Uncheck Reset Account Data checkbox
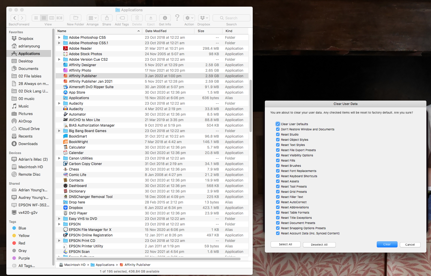431x276 pixels. [278, 233]
